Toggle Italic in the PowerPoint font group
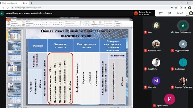Screen dimensions: 193x108 click(x=36, y=25)
